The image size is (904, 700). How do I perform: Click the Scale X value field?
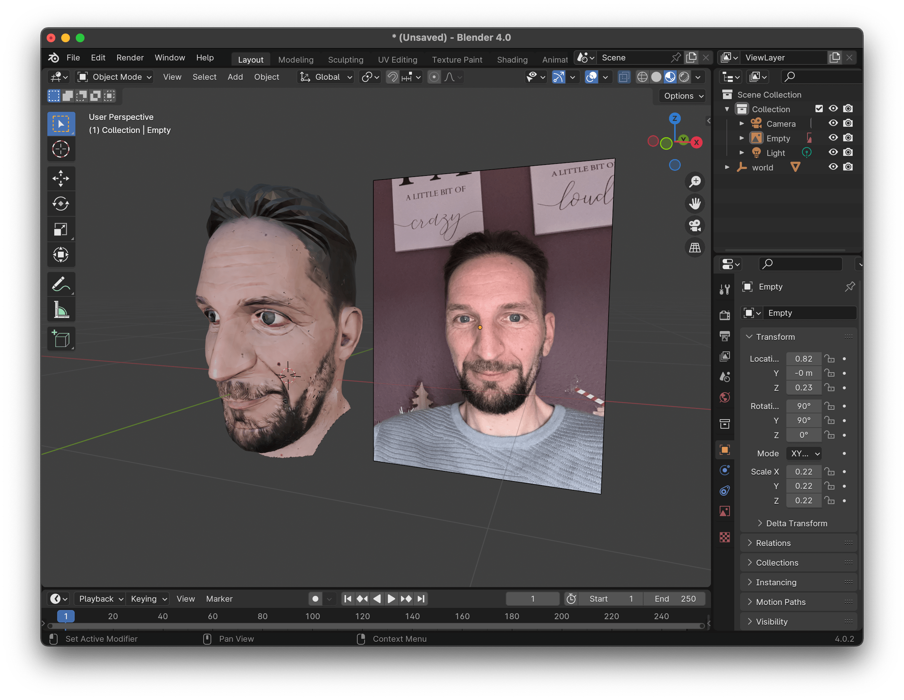pyautogui.click(x=803, y=472)
